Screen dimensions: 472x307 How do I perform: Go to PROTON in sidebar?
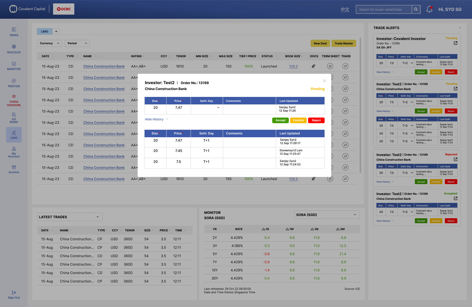(x=14, y=83)
